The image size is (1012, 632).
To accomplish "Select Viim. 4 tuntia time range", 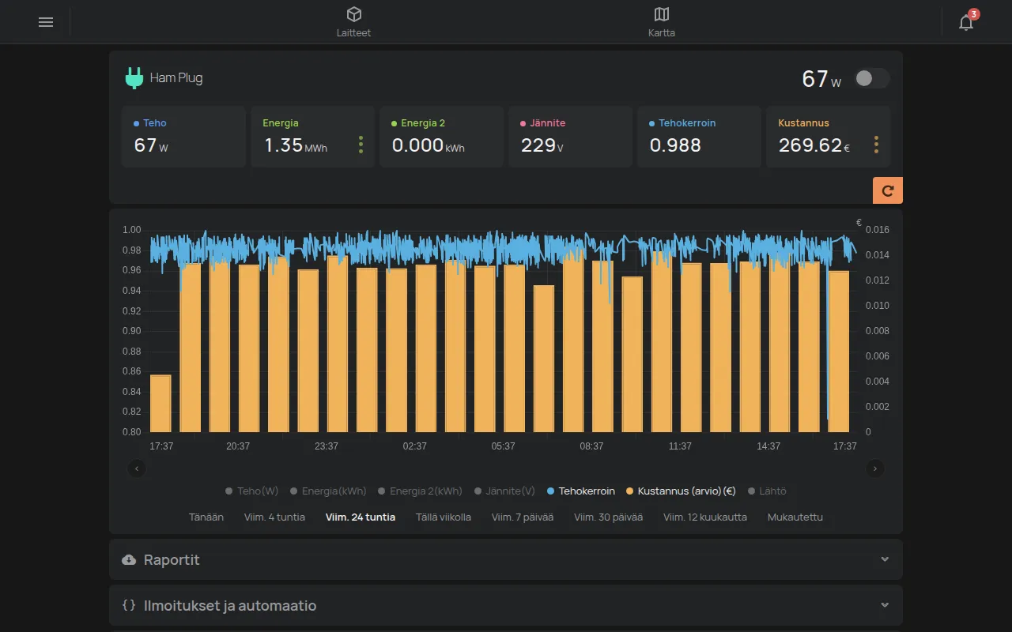I will point(274,517).
